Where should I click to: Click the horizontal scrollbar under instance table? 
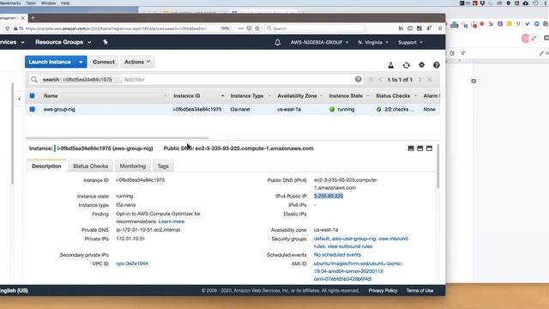[117, 138]
